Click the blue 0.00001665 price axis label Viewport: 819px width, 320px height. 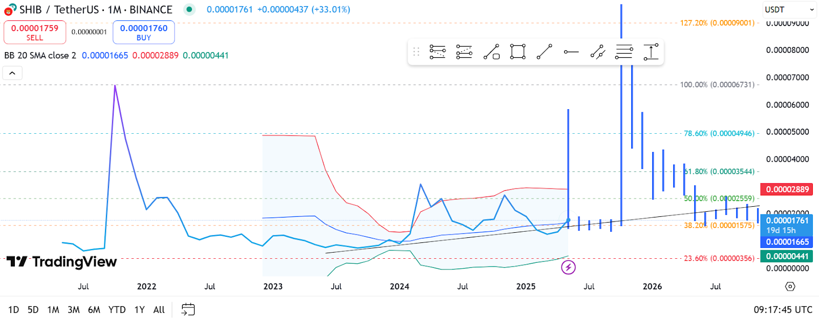pyautogui.click(x=787, y=242)
